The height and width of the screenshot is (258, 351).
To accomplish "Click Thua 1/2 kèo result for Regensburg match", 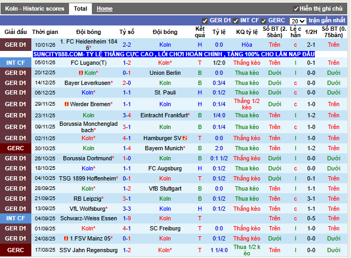I will click(x=247, y=250).
